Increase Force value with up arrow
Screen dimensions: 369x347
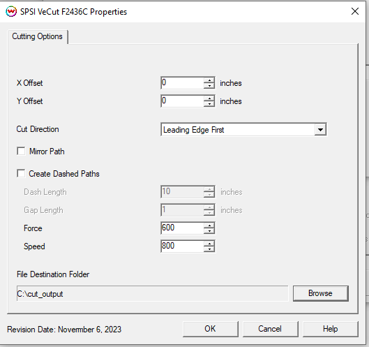click(x=209, y=226)
